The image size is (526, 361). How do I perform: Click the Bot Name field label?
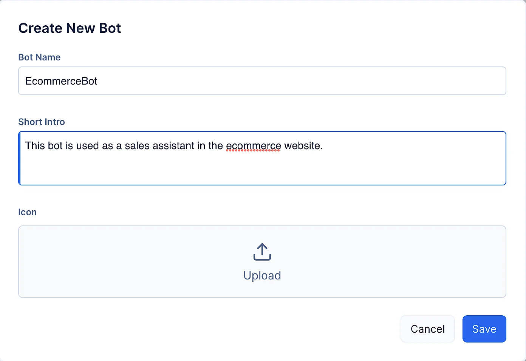coord(39,57)
